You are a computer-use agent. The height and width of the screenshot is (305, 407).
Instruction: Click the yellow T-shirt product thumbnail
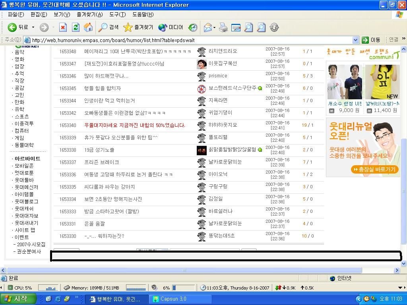pyautogui.click(x=382, y=82)
